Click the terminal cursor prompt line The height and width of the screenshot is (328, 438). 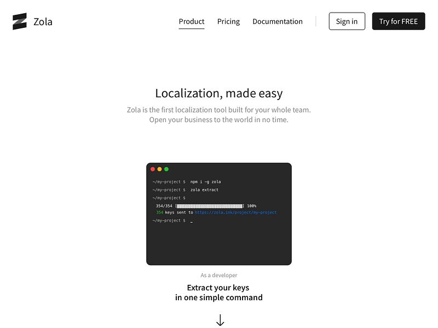coord(172,220)
